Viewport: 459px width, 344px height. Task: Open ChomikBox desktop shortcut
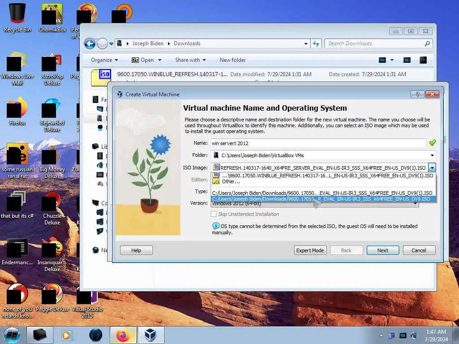[52, 18]
